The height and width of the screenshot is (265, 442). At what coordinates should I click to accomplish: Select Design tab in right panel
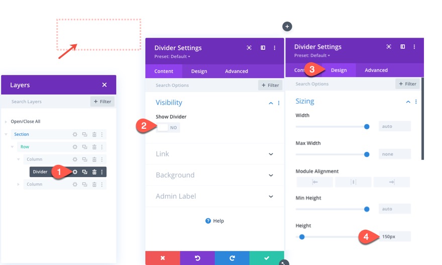339,70
